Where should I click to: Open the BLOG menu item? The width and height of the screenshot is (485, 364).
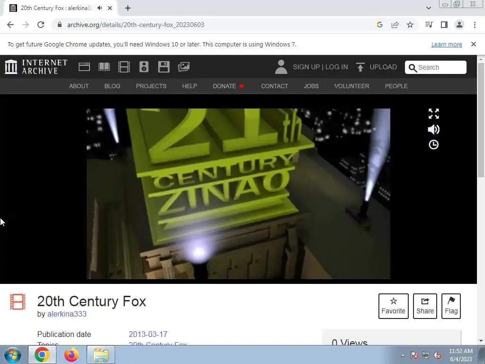pyautogui.click(x=112, y=86)
